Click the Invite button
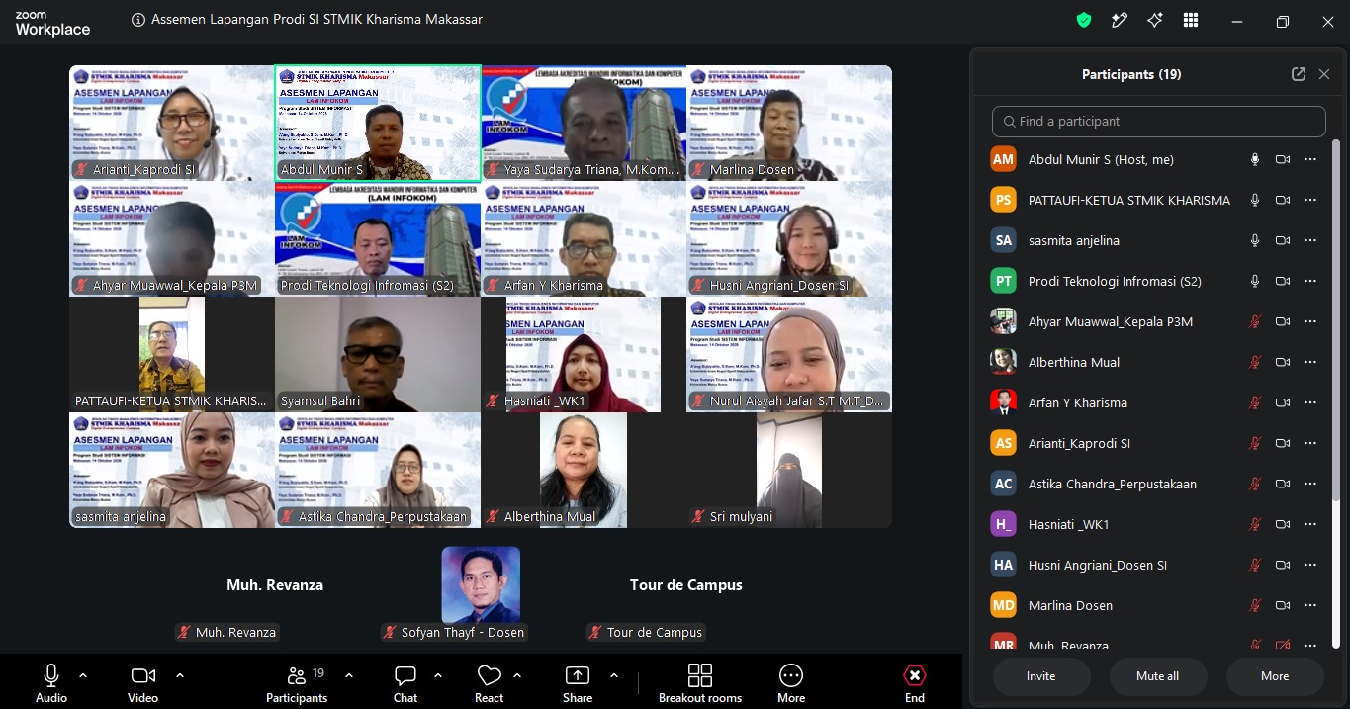 pos(1041,676)
